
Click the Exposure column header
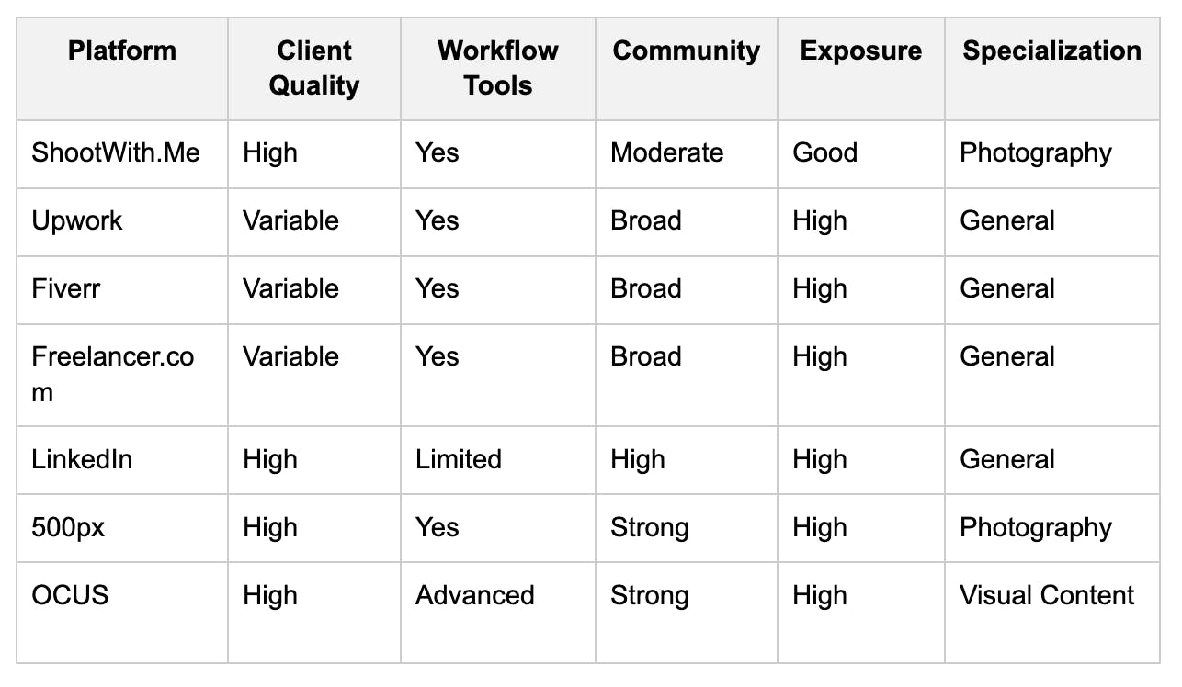(x=860, y=50)
